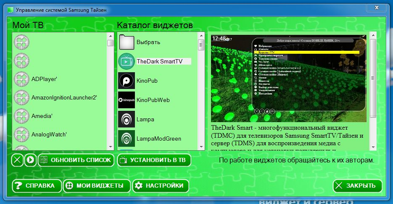393x204 pixels.
Task: Click the widget catalog scroll-up arrow
Action: coord(201,36)
